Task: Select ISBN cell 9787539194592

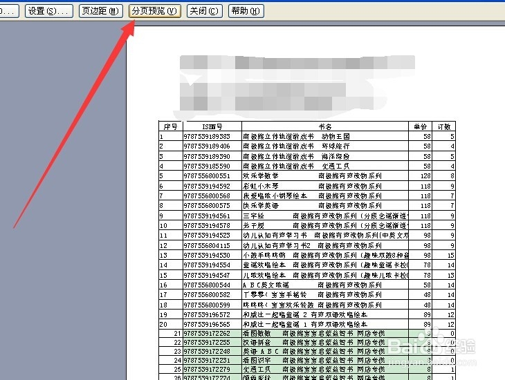Action: tap(212, 186)
